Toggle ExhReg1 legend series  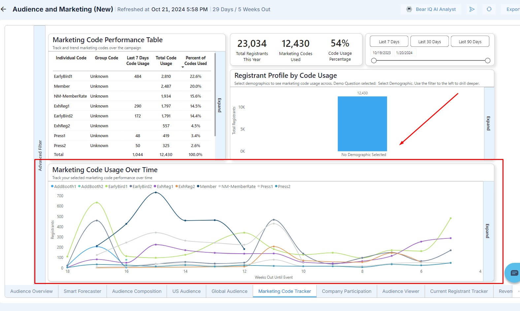164,186
